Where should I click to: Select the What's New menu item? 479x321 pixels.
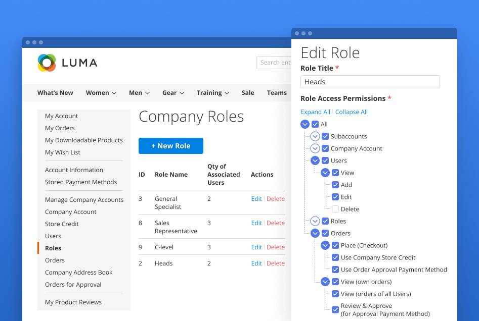(x=55, y=93)
